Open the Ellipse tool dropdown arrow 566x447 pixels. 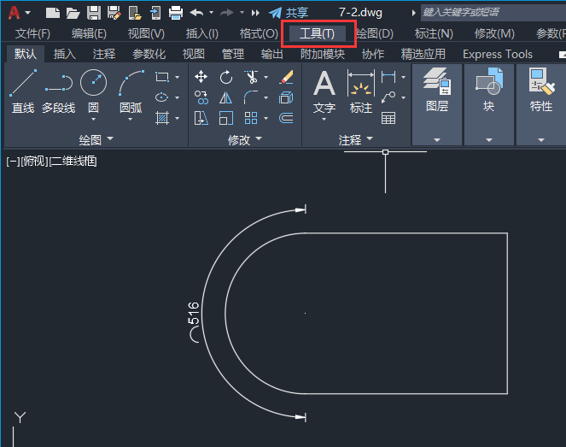177,98
